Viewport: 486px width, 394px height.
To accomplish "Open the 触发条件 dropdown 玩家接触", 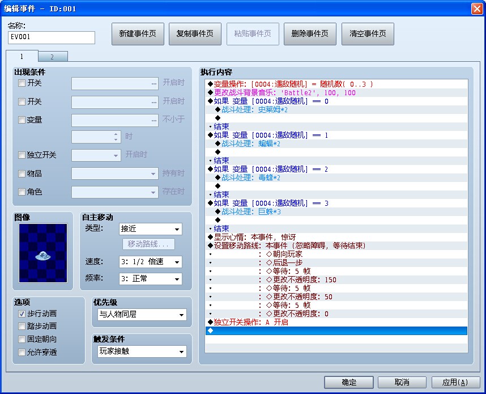I will (142, 351).
